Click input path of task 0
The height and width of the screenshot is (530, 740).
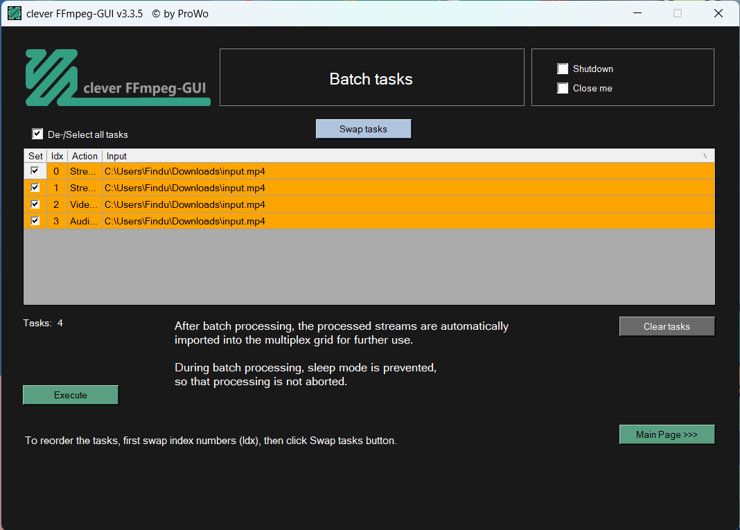click(408, 171)
